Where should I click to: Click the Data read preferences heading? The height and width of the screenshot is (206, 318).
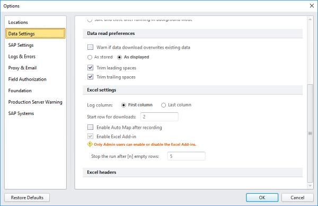pyautogui.click(x=111, y=33)
